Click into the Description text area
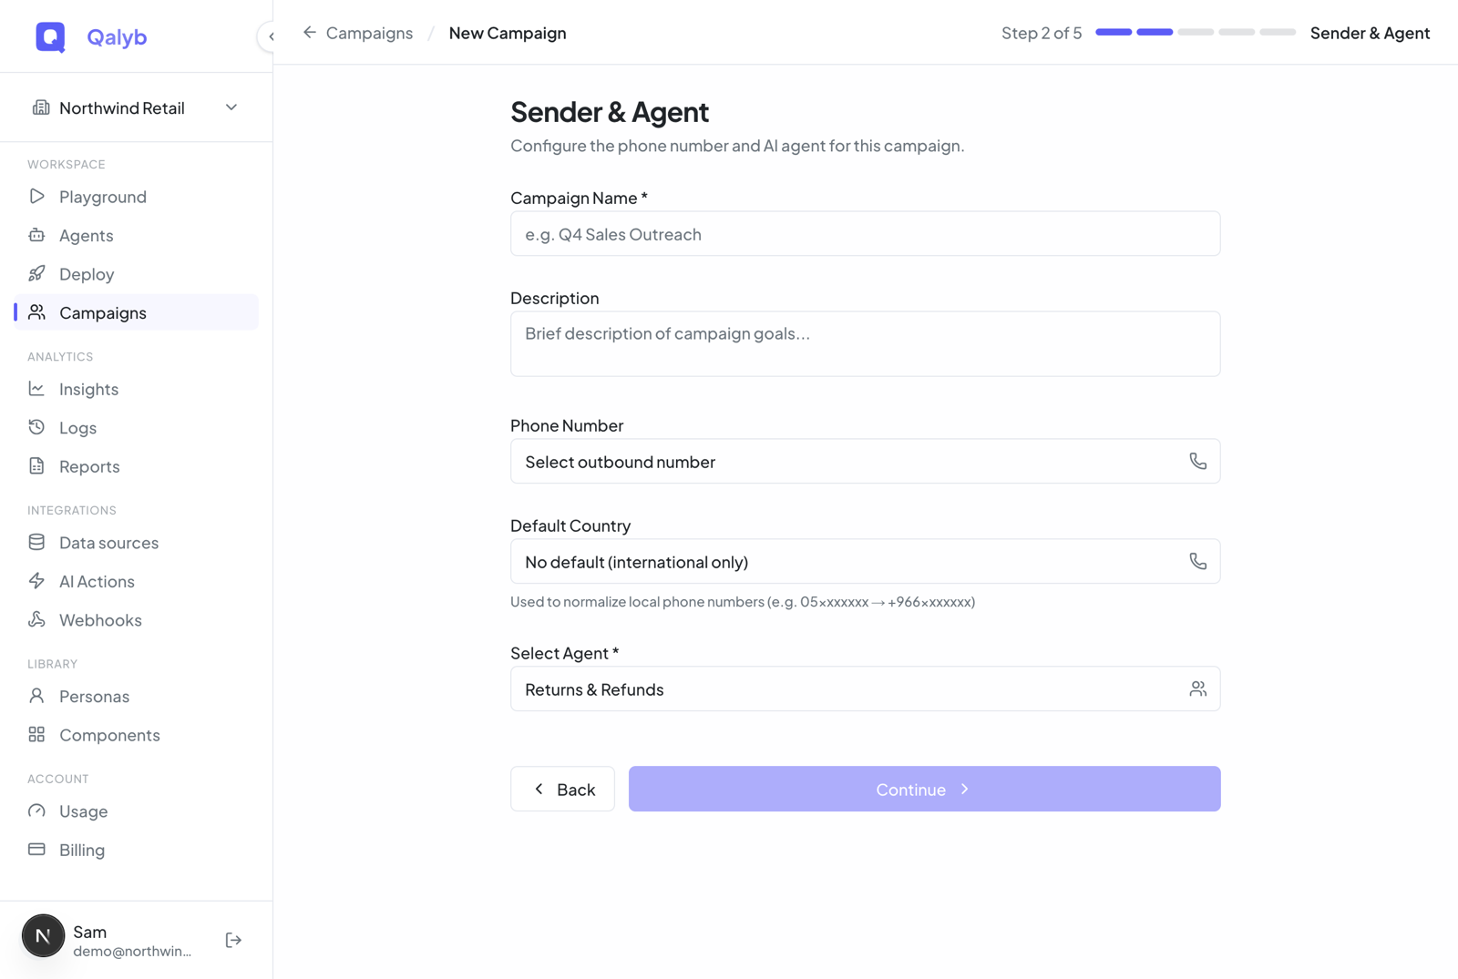The image size is (1458, 979). point(865,344)
